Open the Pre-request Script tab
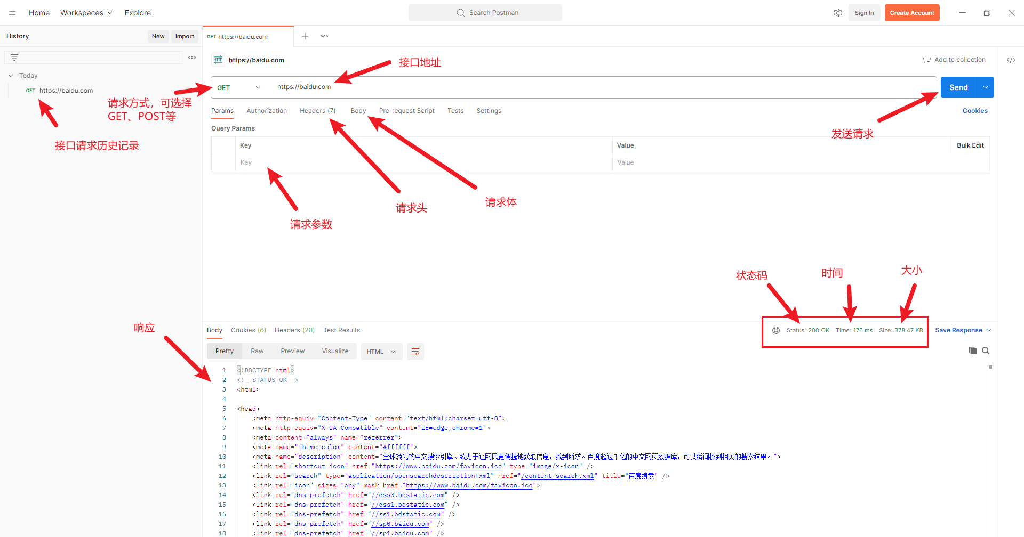 407,111
